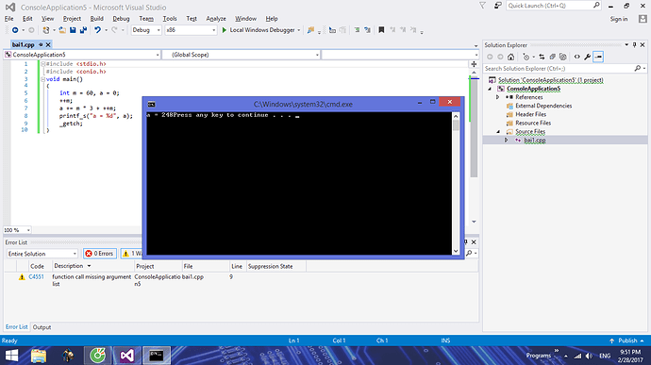Switch to the Error List tab

coord(17,326)
